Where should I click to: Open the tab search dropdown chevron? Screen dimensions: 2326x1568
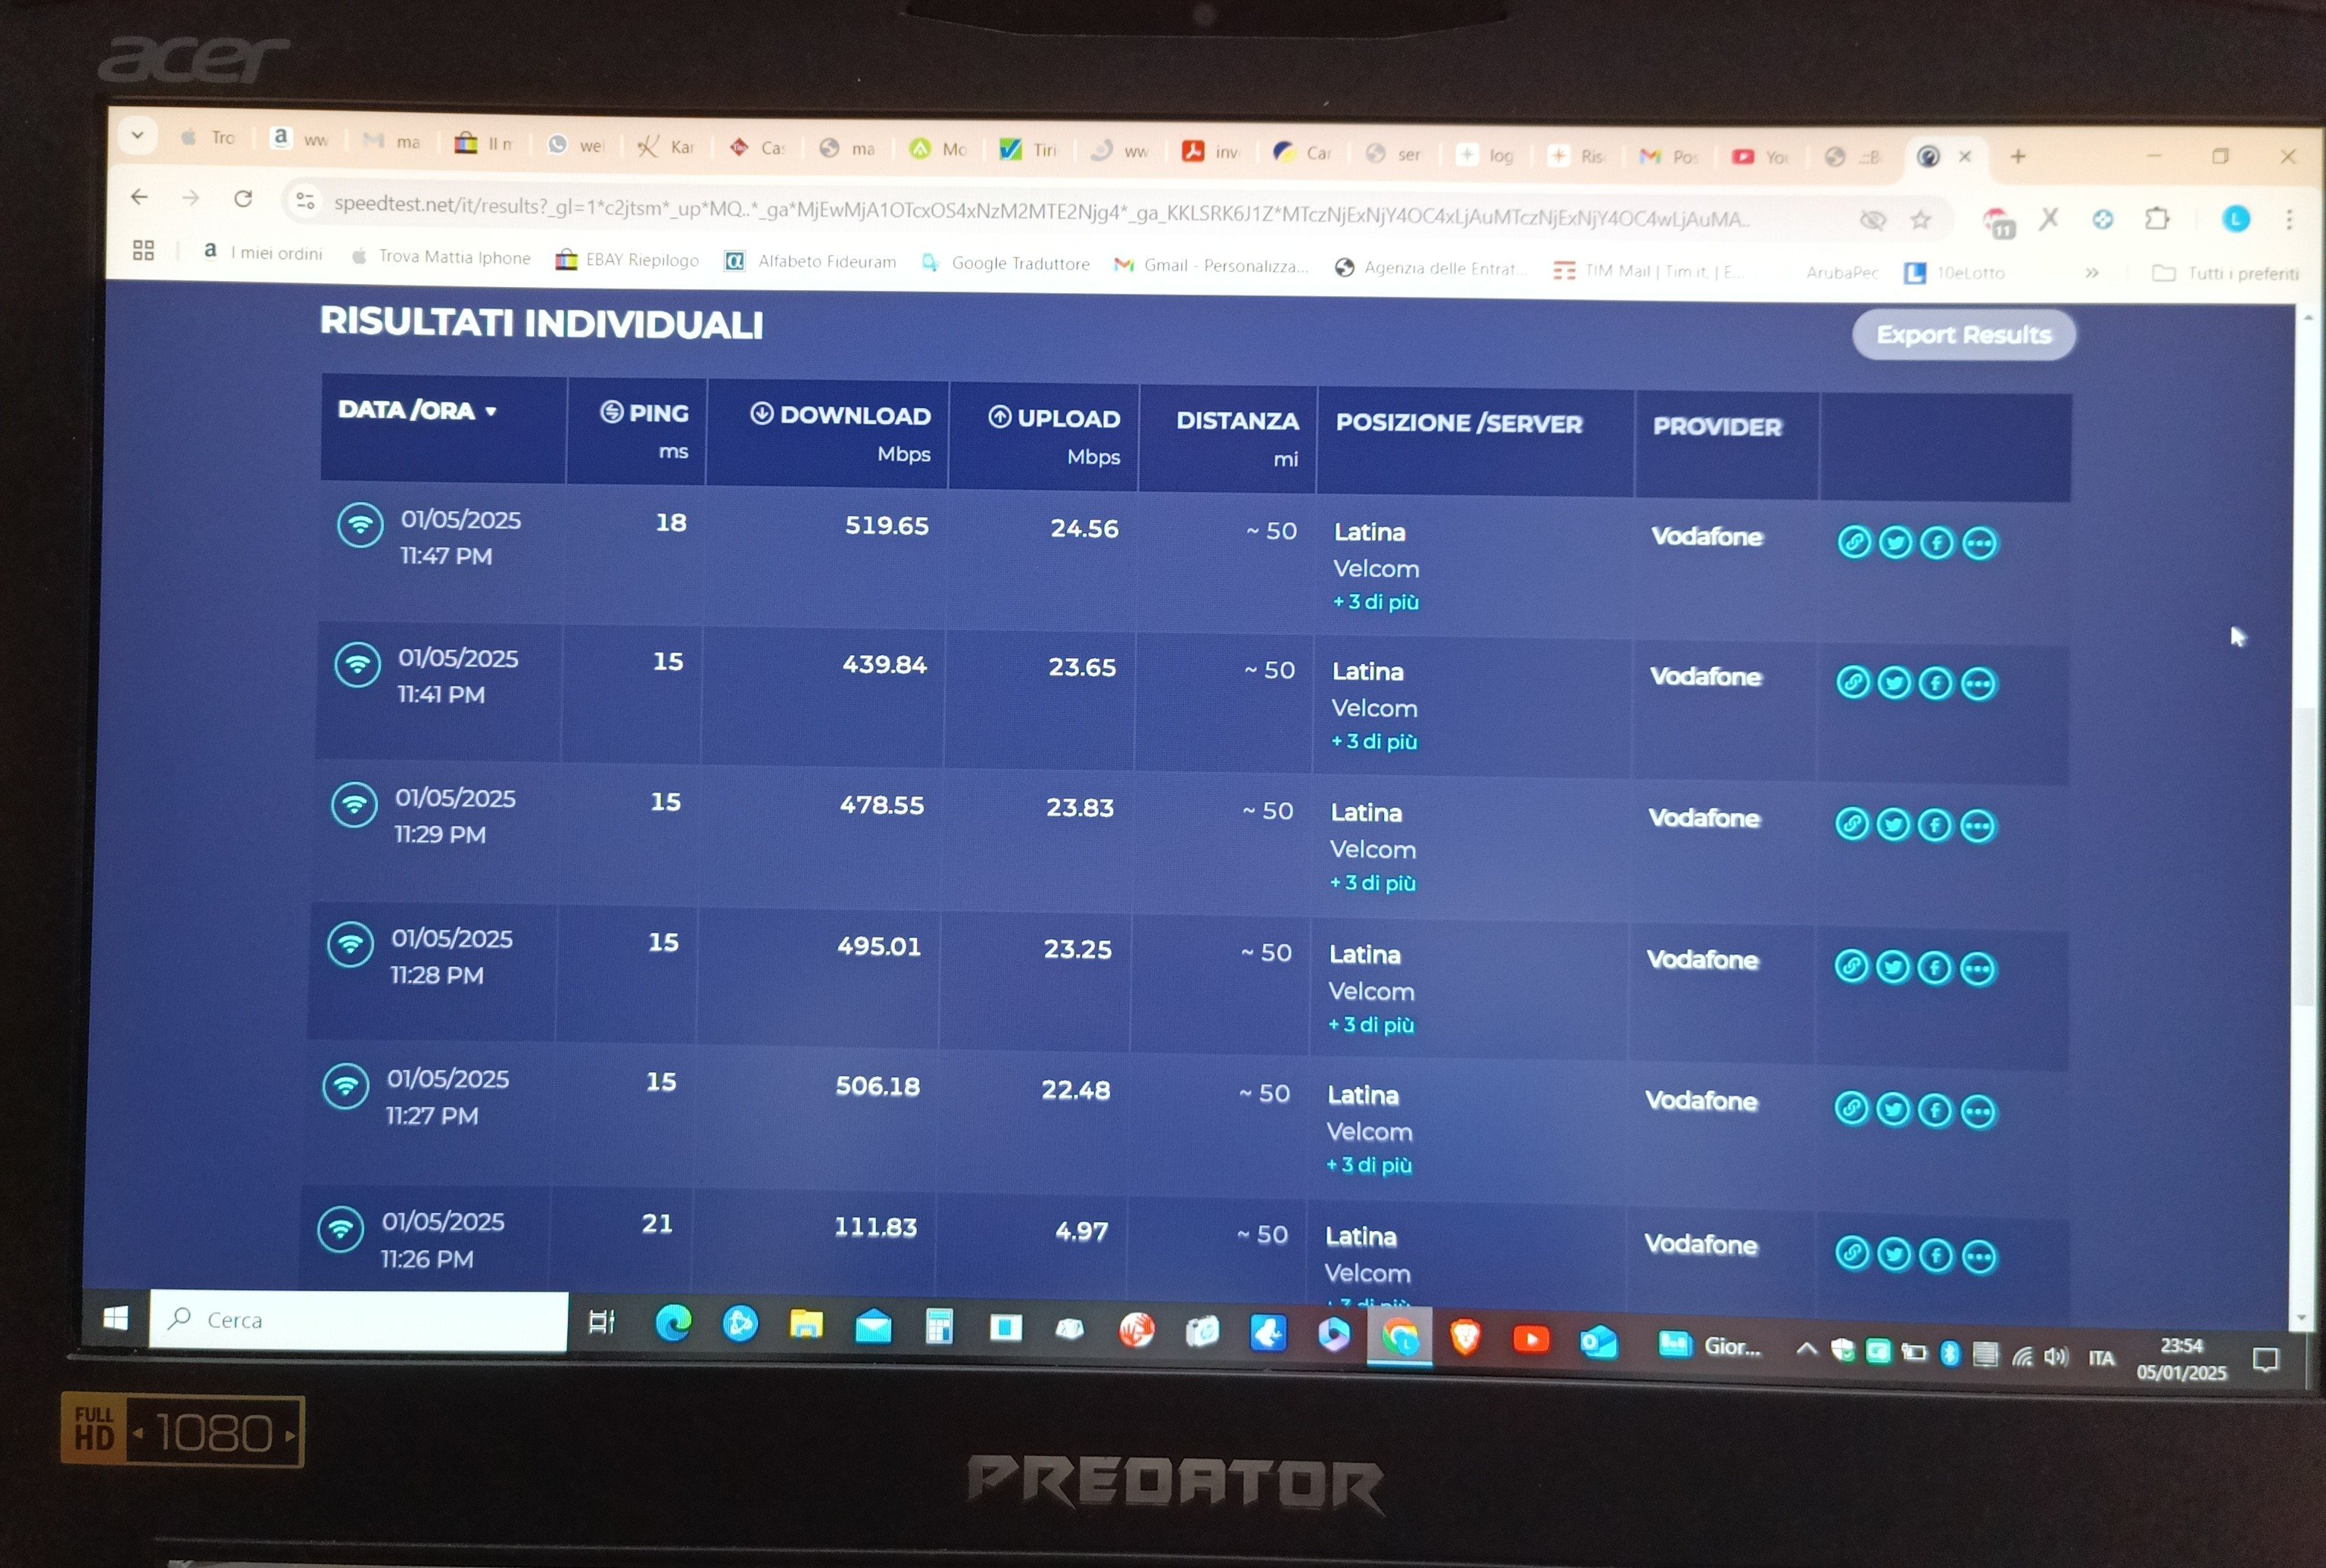pos(138,134)
